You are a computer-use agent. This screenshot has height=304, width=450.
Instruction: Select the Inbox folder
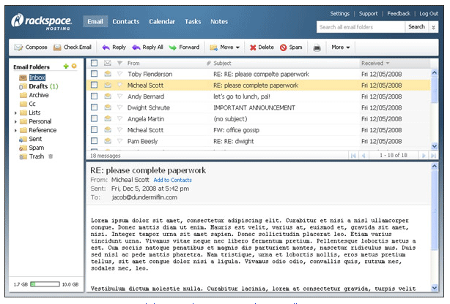tap(37, 77)
